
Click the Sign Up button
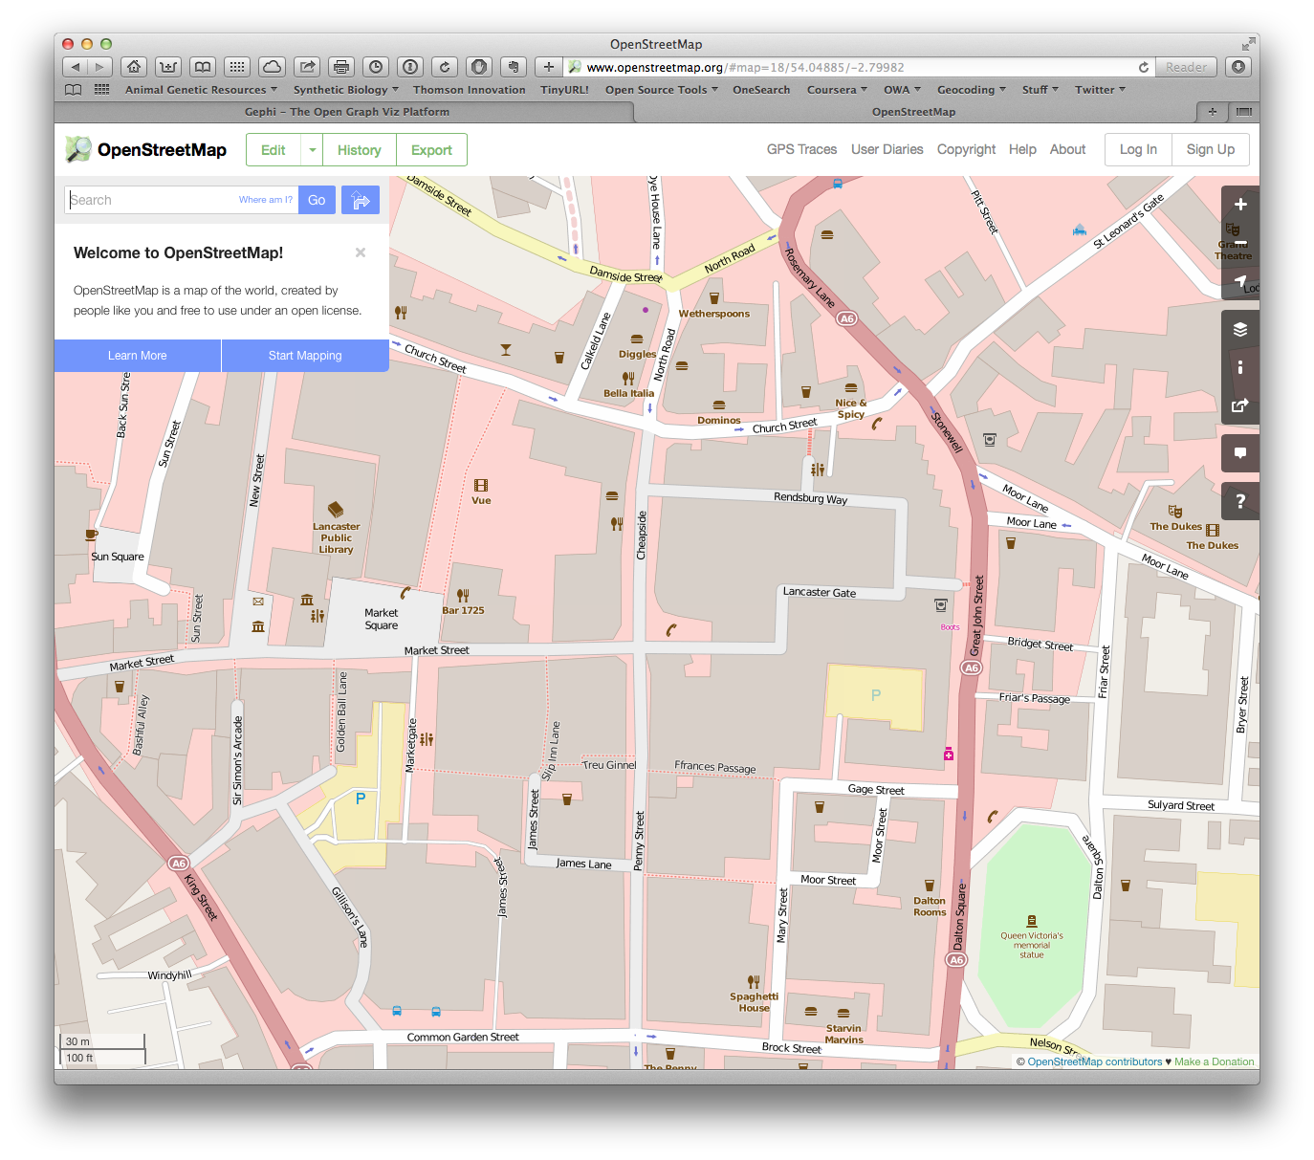click(x=1211, y=149)
